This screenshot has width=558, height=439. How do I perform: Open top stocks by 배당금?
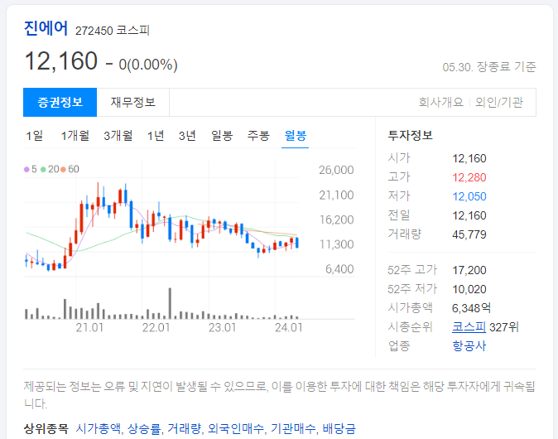pos(339,428)
